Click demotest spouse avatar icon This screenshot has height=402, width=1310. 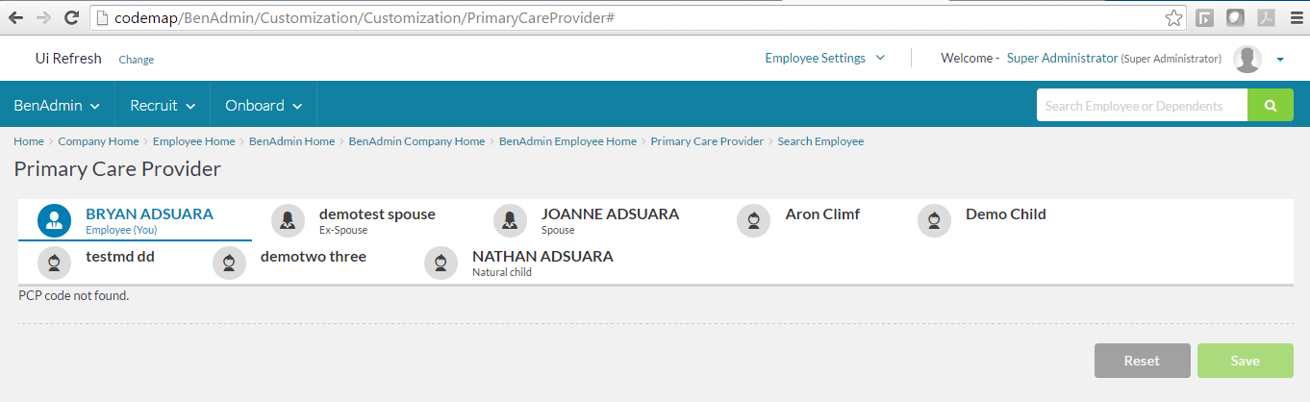point(289,221)
